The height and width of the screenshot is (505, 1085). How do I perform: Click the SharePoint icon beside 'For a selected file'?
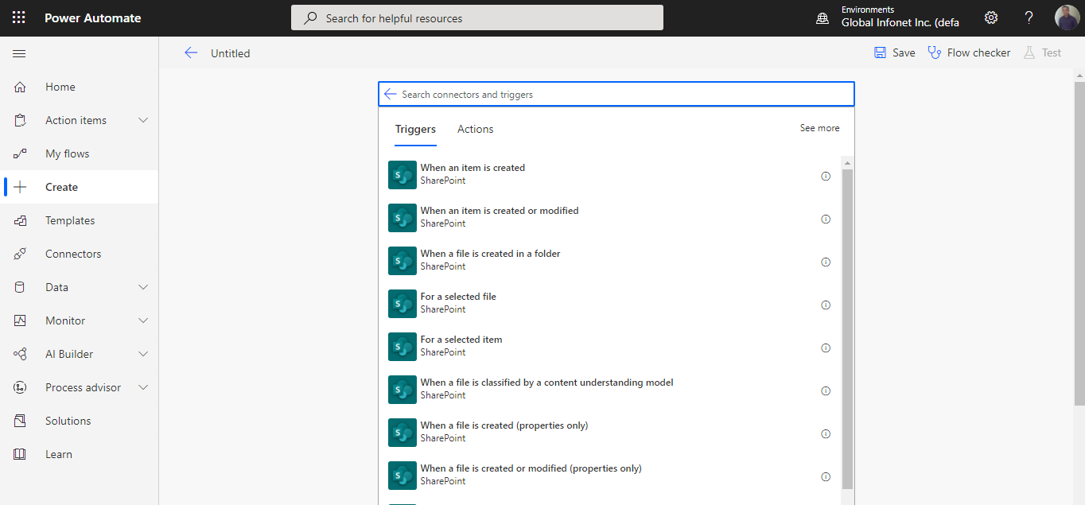(x=402, y=303)
